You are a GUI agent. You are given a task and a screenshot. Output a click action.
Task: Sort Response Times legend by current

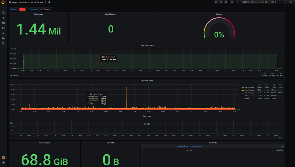pyautogui.click(x=280, y=85)
